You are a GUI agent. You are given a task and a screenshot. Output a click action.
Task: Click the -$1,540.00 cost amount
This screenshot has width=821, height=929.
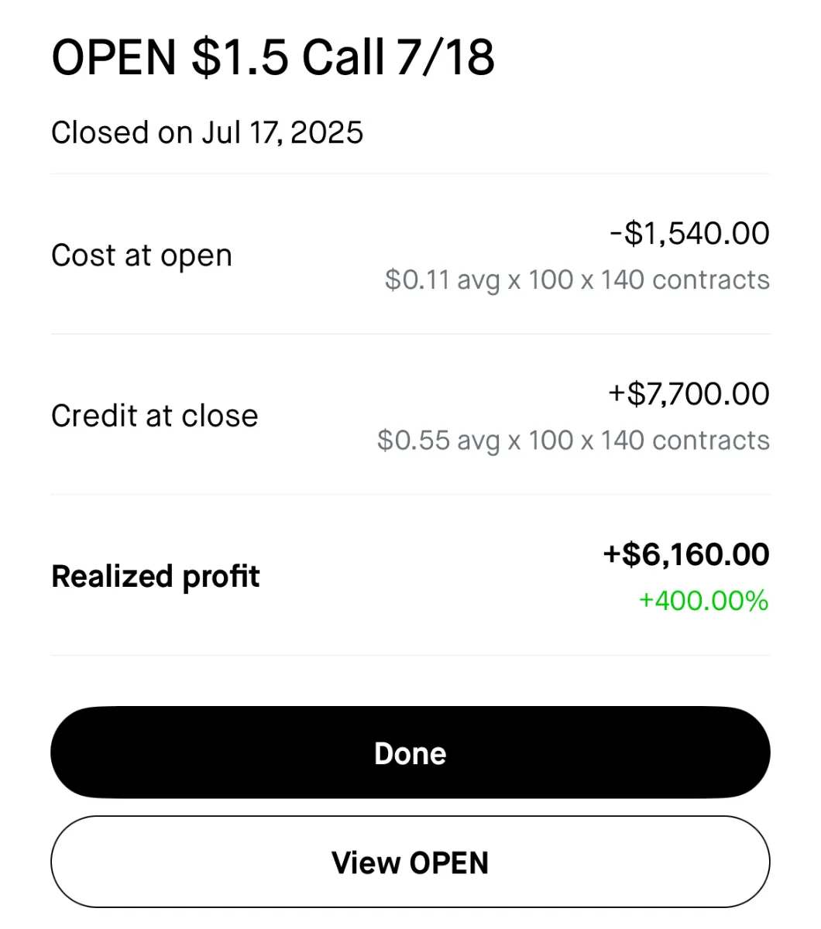[x=689, y=233]
